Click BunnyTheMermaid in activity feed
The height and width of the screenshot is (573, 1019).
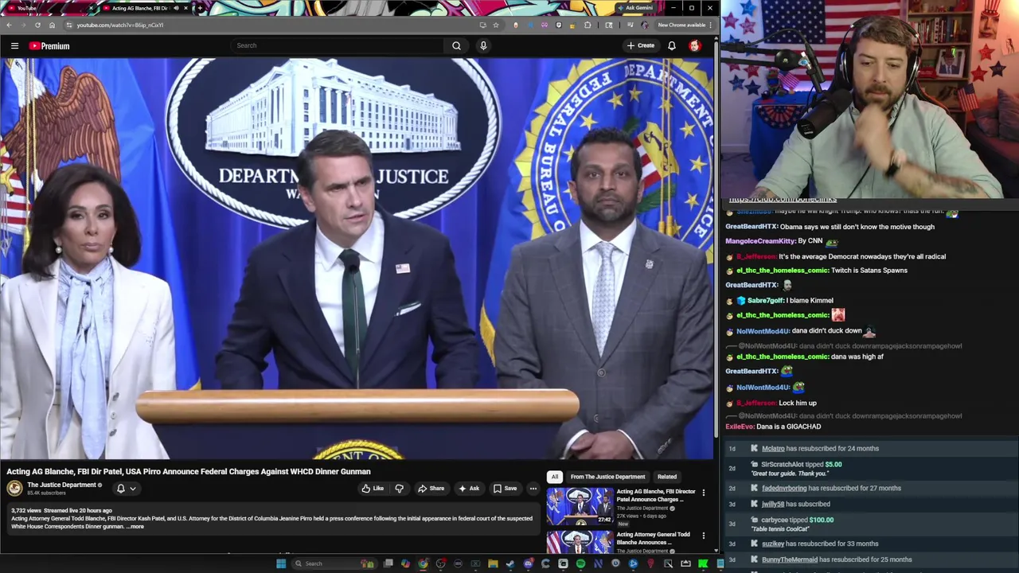790,559
